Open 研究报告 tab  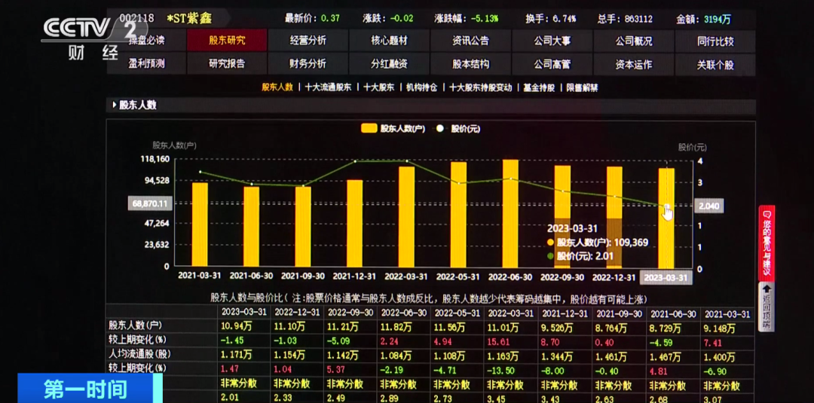(x=228, y=64)
